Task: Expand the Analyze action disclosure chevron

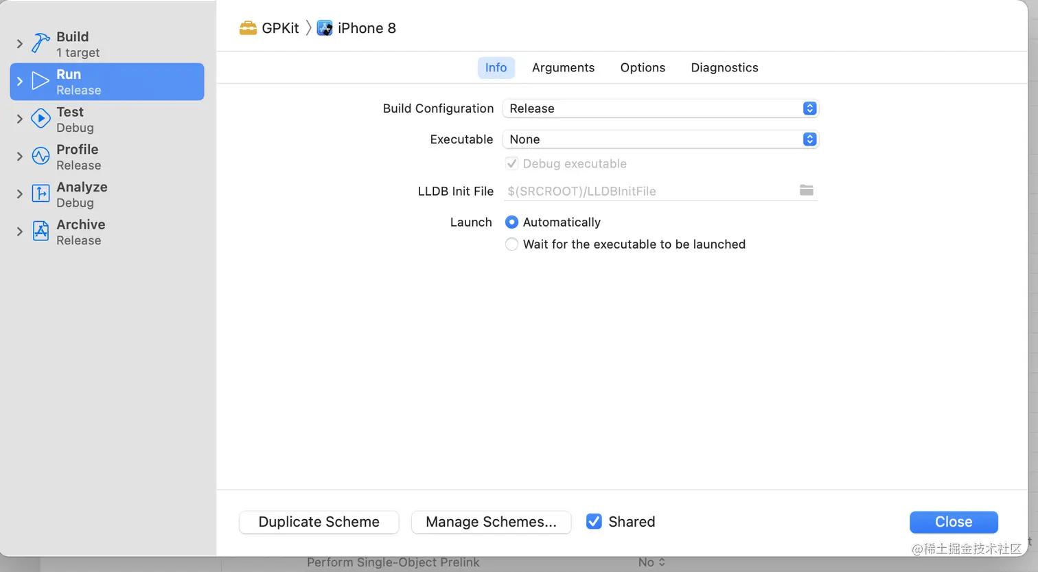Action: pos(19,194)
